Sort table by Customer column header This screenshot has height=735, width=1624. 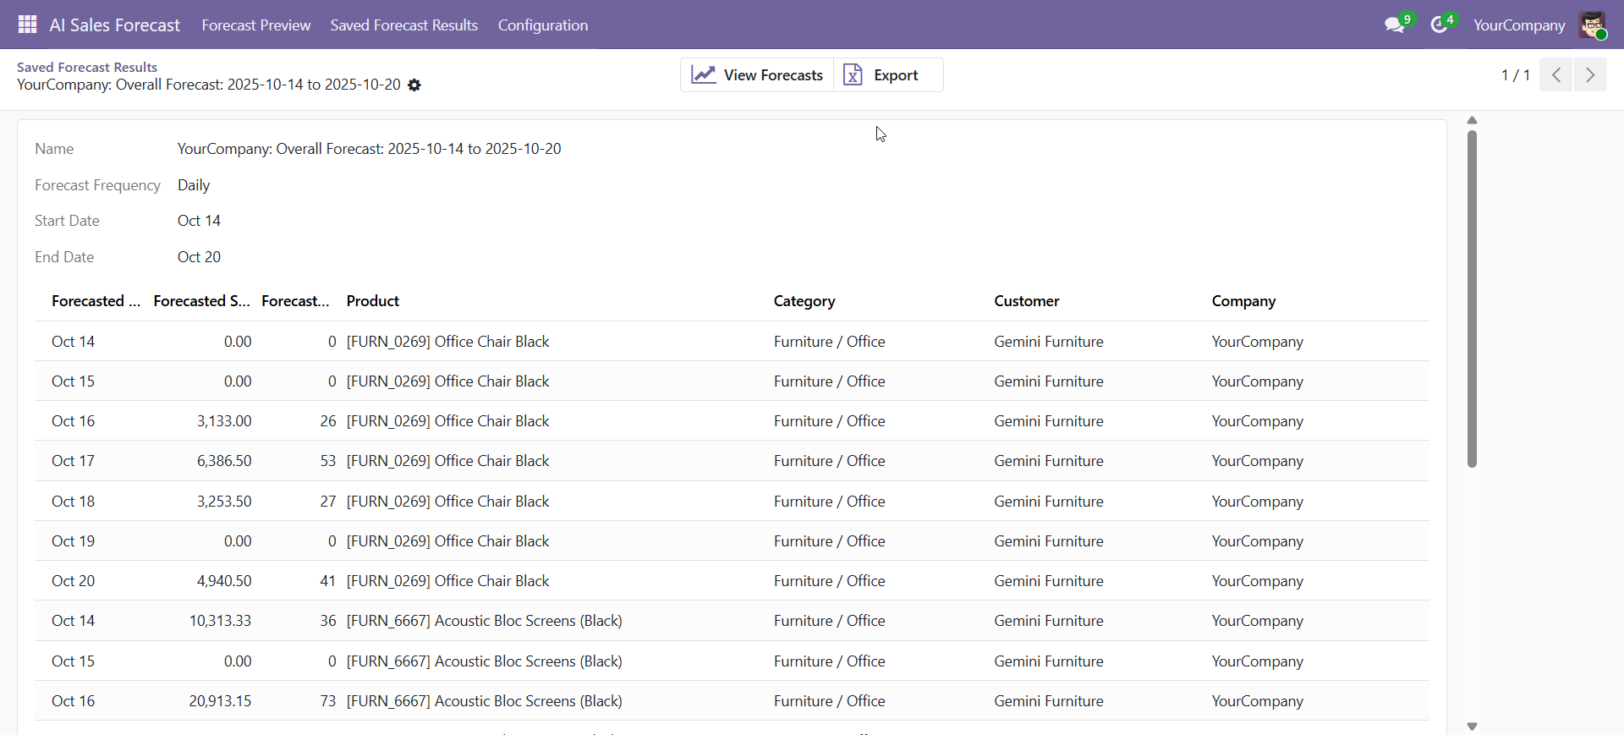[1026, 301]
